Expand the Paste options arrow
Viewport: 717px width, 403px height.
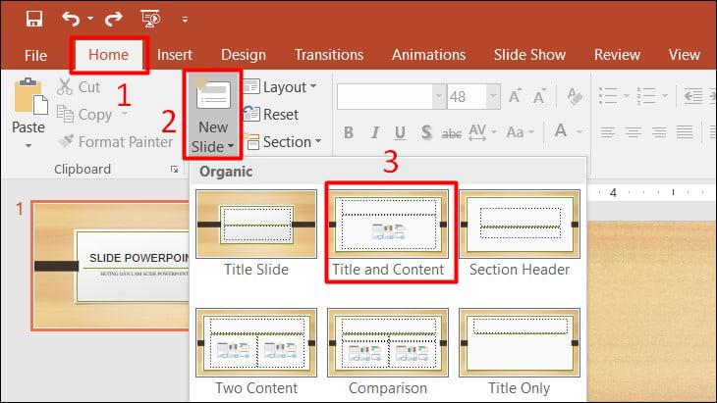[x=28, y=145]
